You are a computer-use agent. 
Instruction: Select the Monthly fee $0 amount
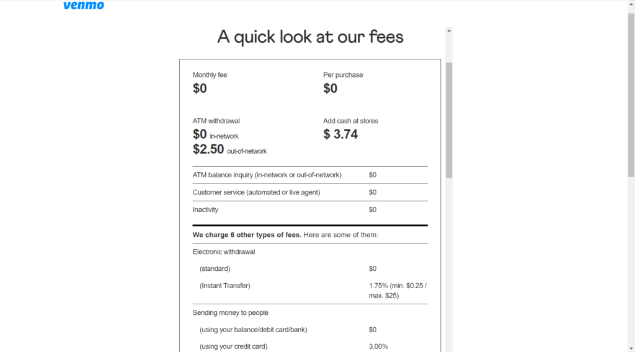click(x=200, y=88)
